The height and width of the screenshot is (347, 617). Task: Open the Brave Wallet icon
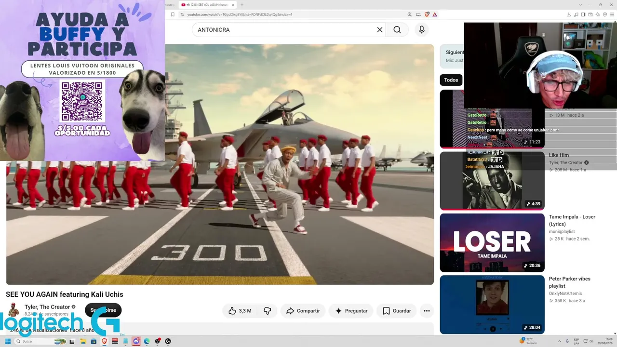click(x=590, y=14)
